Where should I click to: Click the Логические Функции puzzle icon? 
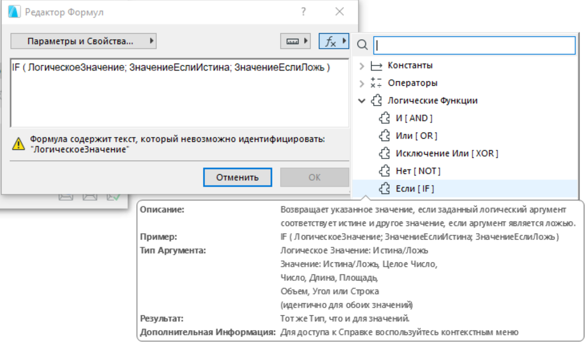point(376,100)
